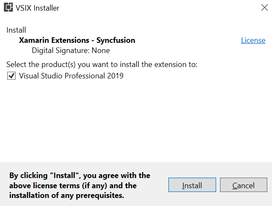Screen dimensions: 272x206
Task: Open the License link
Action: point(253,40)
